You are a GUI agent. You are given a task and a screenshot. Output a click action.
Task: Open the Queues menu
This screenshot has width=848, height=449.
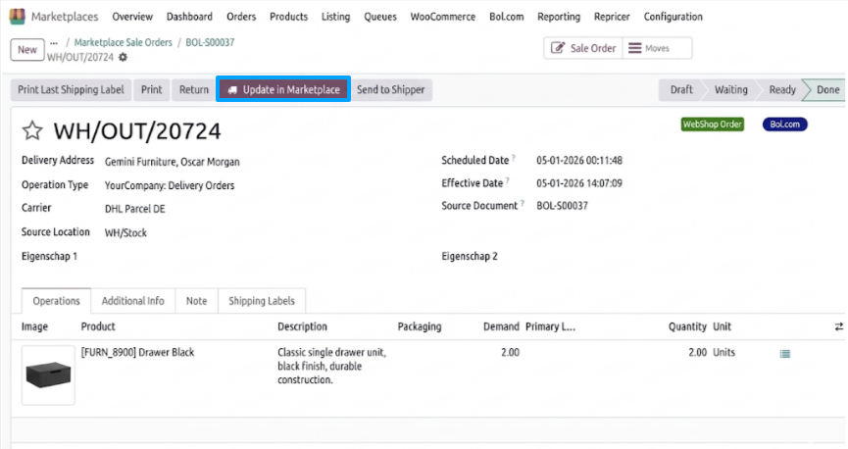(x=380, y=17)
